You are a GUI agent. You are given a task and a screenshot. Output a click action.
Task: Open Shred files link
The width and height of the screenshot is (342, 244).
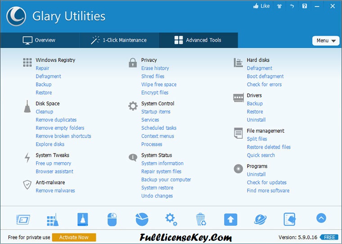pos(153,76)
